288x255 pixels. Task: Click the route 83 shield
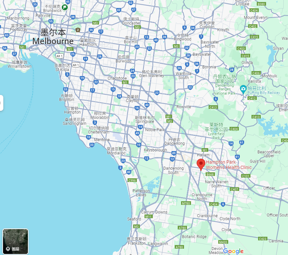click(x=7, y=35)
